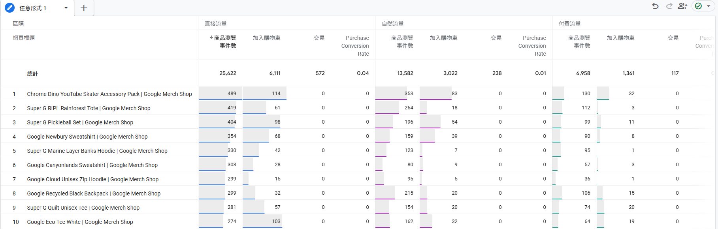
Task: Click 加入購物車 column header under 直接流量
Action: [x=267, y=38]
